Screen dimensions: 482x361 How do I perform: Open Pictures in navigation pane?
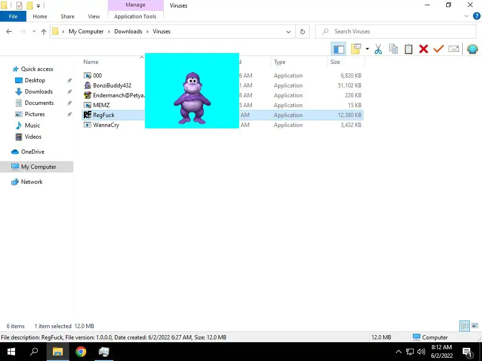tap(35, 114)
